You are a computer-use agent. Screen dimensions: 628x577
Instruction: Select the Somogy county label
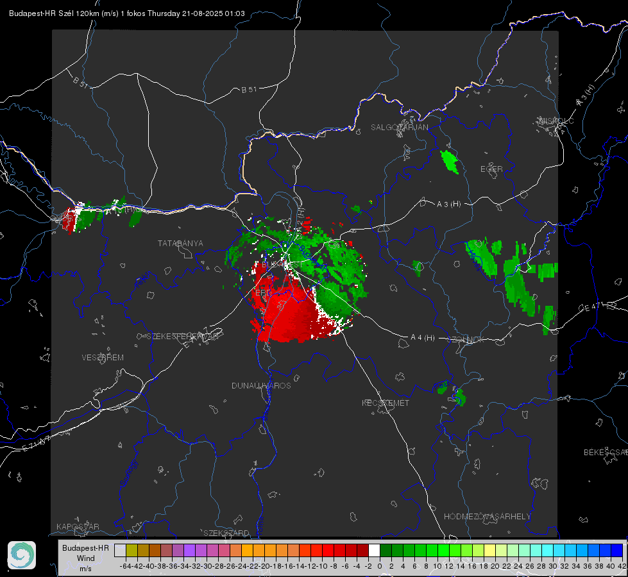coord(128,473)
